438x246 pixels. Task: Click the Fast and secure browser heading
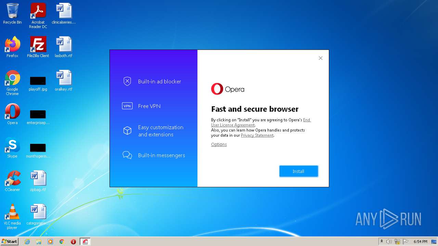pyautogui.click(x=255, y=109)
